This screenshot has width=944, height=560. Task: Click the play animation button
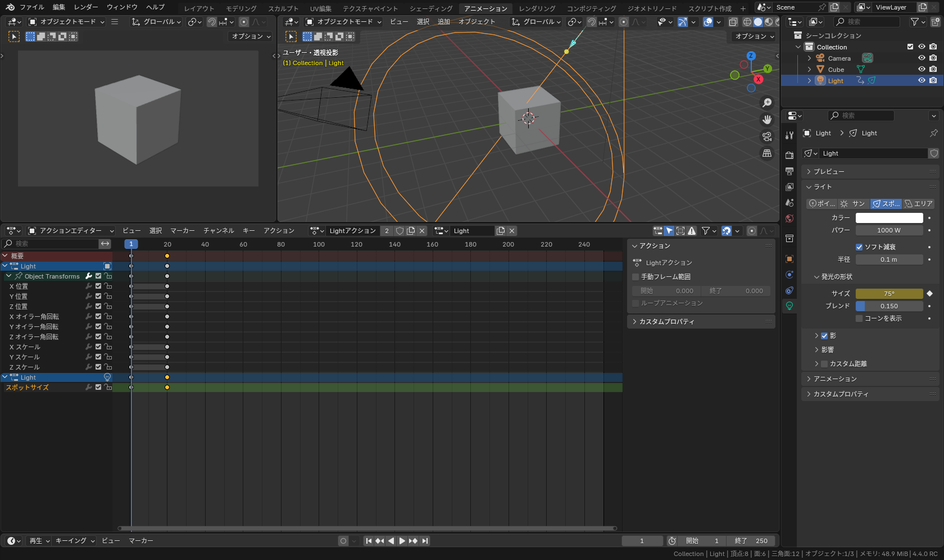pyautogui.click(x=402, y=541)
